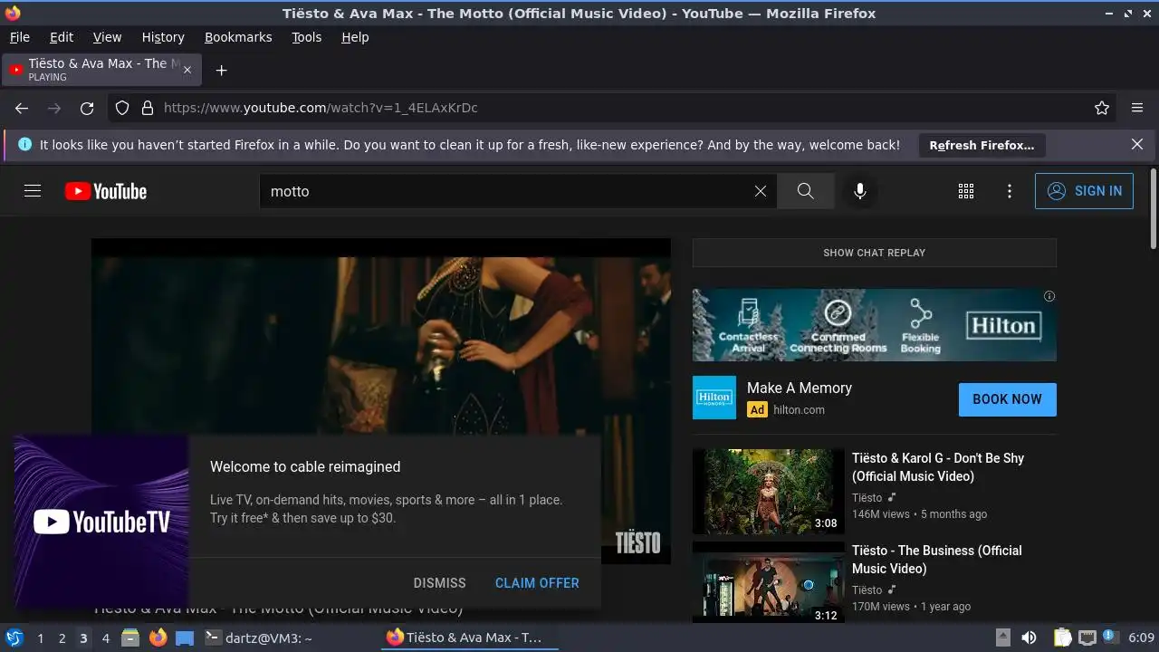Open YouTube settings three-dot menu
Image resolution: width=1159 pixels, height=652 pixels.
coord(1010,191)
